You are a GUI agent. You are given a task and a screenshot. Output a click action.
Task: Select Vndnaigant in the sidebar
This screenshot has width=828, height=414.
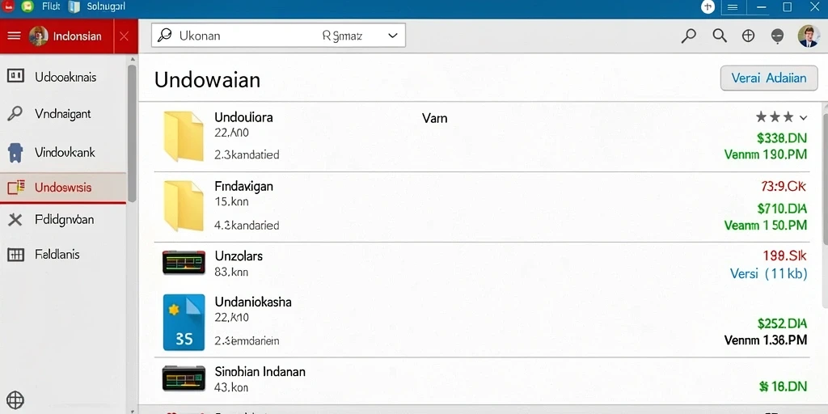point(63,113)
